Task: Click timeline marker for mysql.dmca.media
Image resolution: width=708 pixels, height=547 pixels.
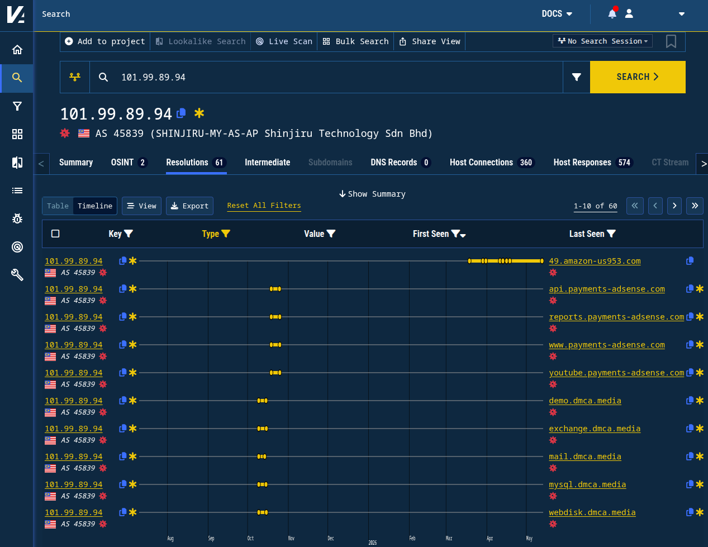Action: click(262, 484)
